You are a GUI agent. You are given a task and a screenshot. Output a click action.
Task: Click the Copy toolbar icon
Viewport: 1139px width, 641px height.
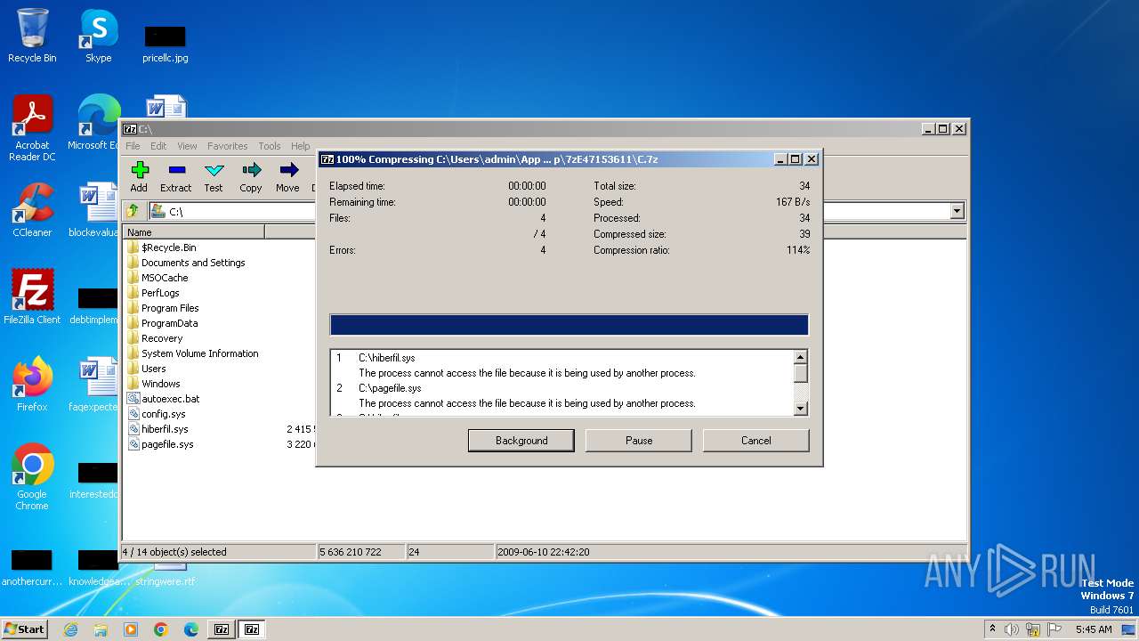coord(251,176)
